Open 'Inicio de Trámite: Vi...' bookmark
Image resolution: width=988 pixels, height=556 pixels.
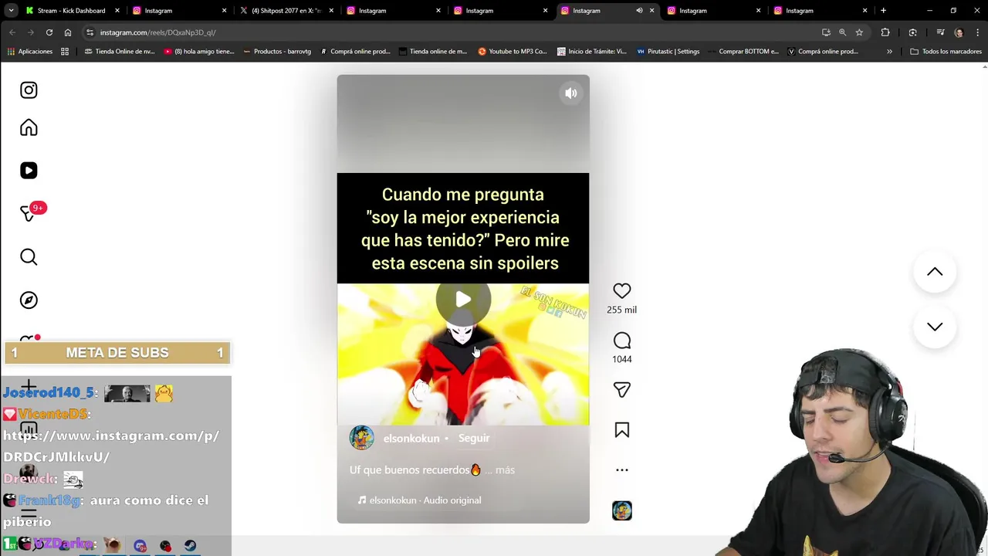point(591,52)
